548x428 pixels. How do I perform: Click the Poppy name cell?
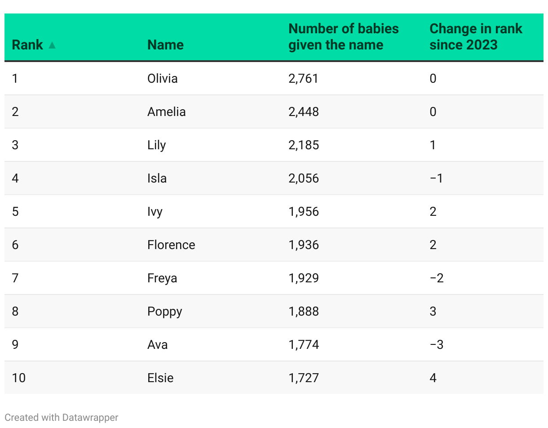pyautogui.click(x=164, y=312)
